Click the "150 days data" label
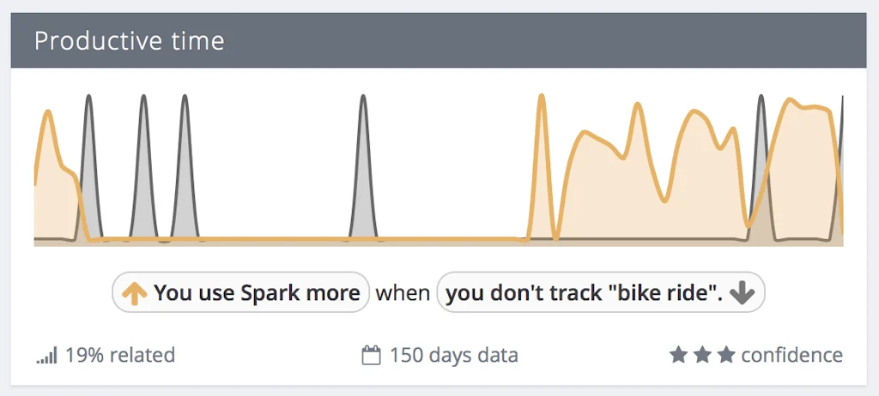This screenshot has width=879, height=396. 453,355
